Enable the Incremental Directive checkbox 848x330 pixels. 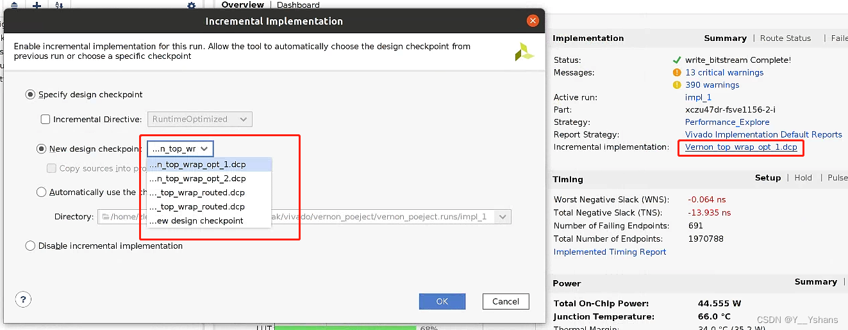(x=46, y=119)
